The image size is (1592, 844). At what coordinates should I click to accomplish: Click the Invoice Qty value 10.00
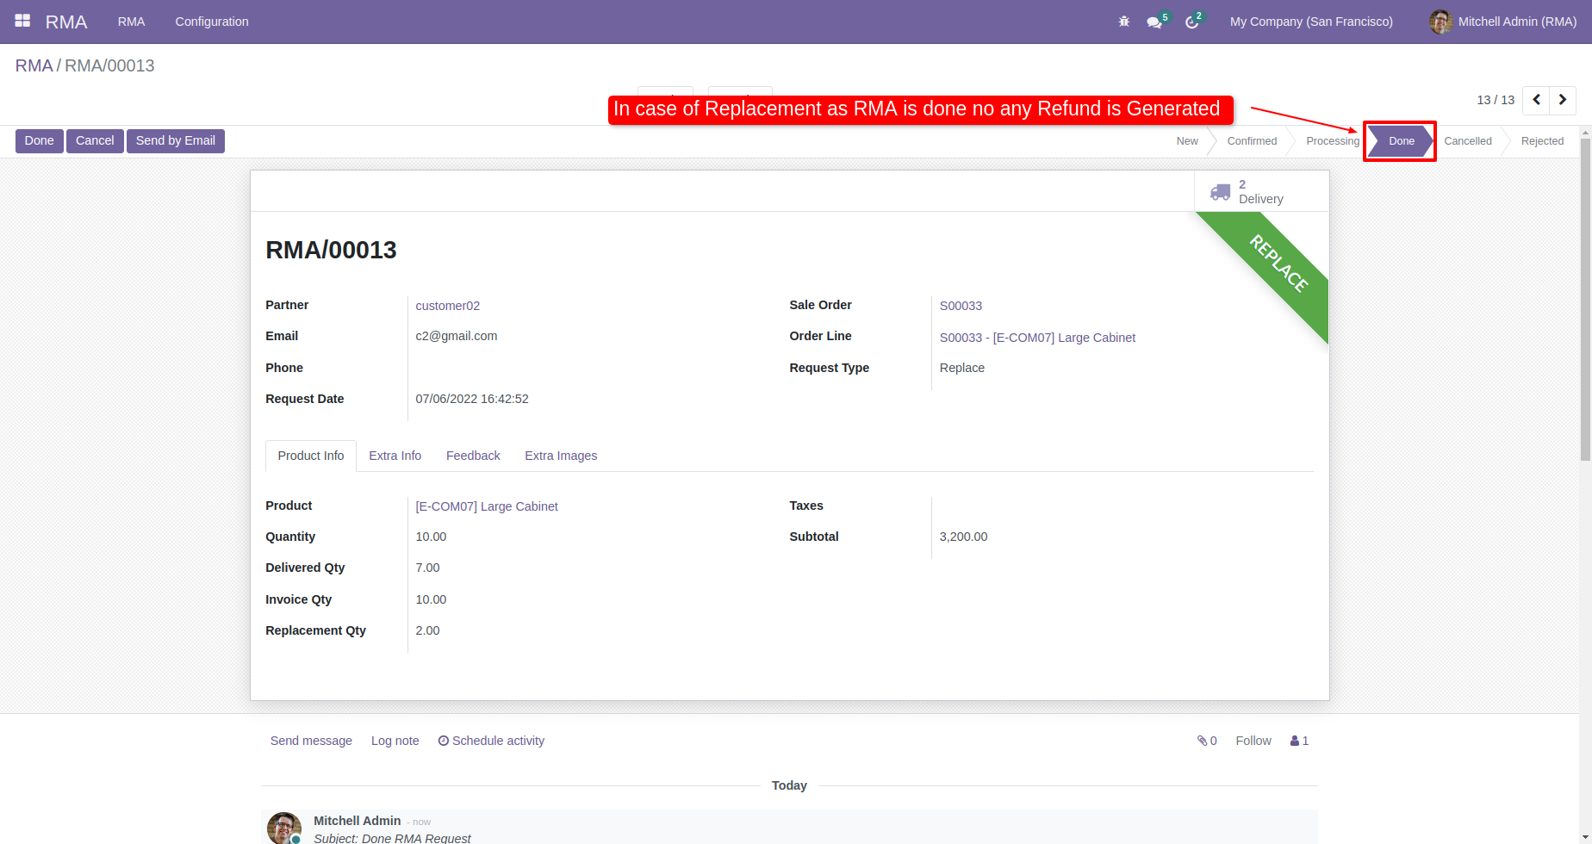coord(431,599)
